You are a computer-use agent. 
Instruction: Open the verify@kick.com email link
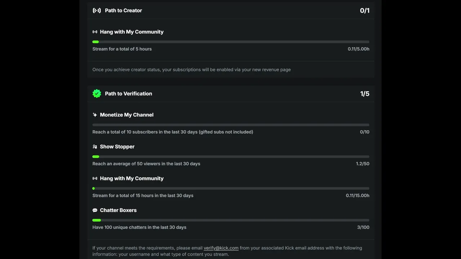tap(221, 248)
